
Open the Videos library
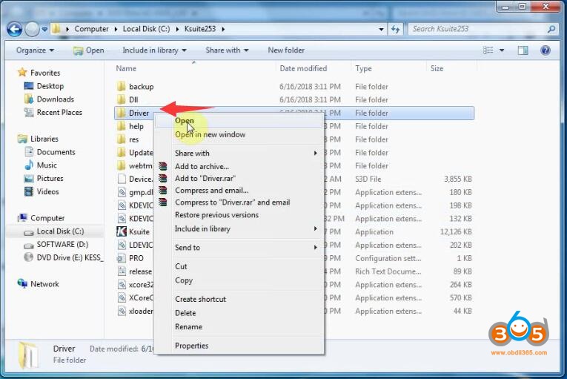(x=47, y=192)
